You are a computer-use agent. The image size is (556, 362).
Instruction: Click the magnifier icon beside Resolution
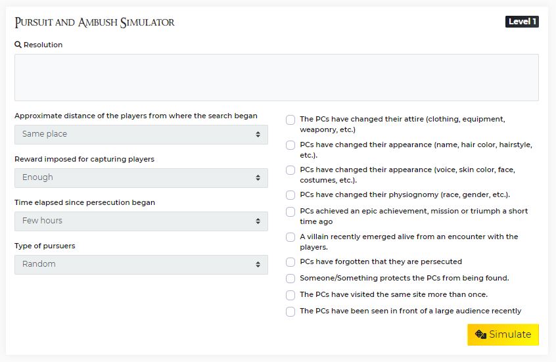pos(18,45)
